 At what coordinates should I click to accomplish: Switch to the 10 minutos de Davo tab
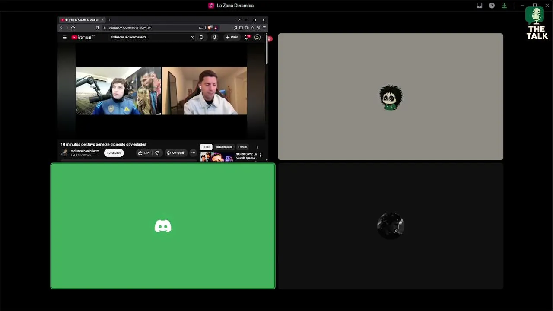coord(82,20)
